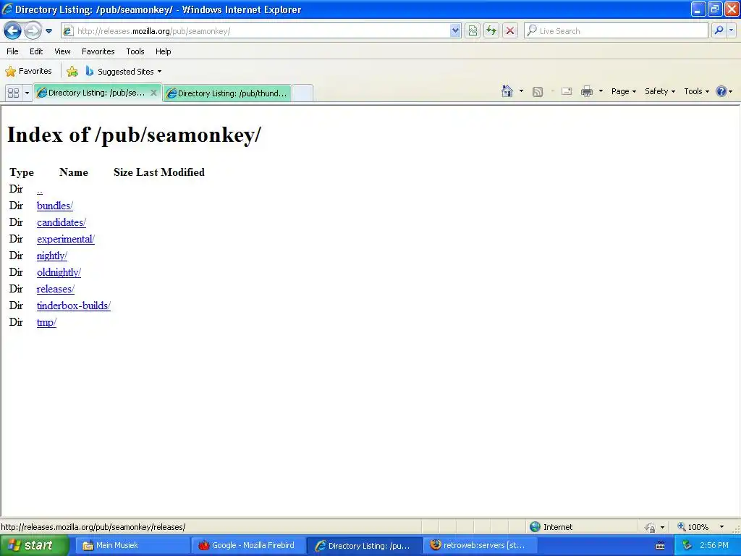Open the Page command menu

(623, 91)
